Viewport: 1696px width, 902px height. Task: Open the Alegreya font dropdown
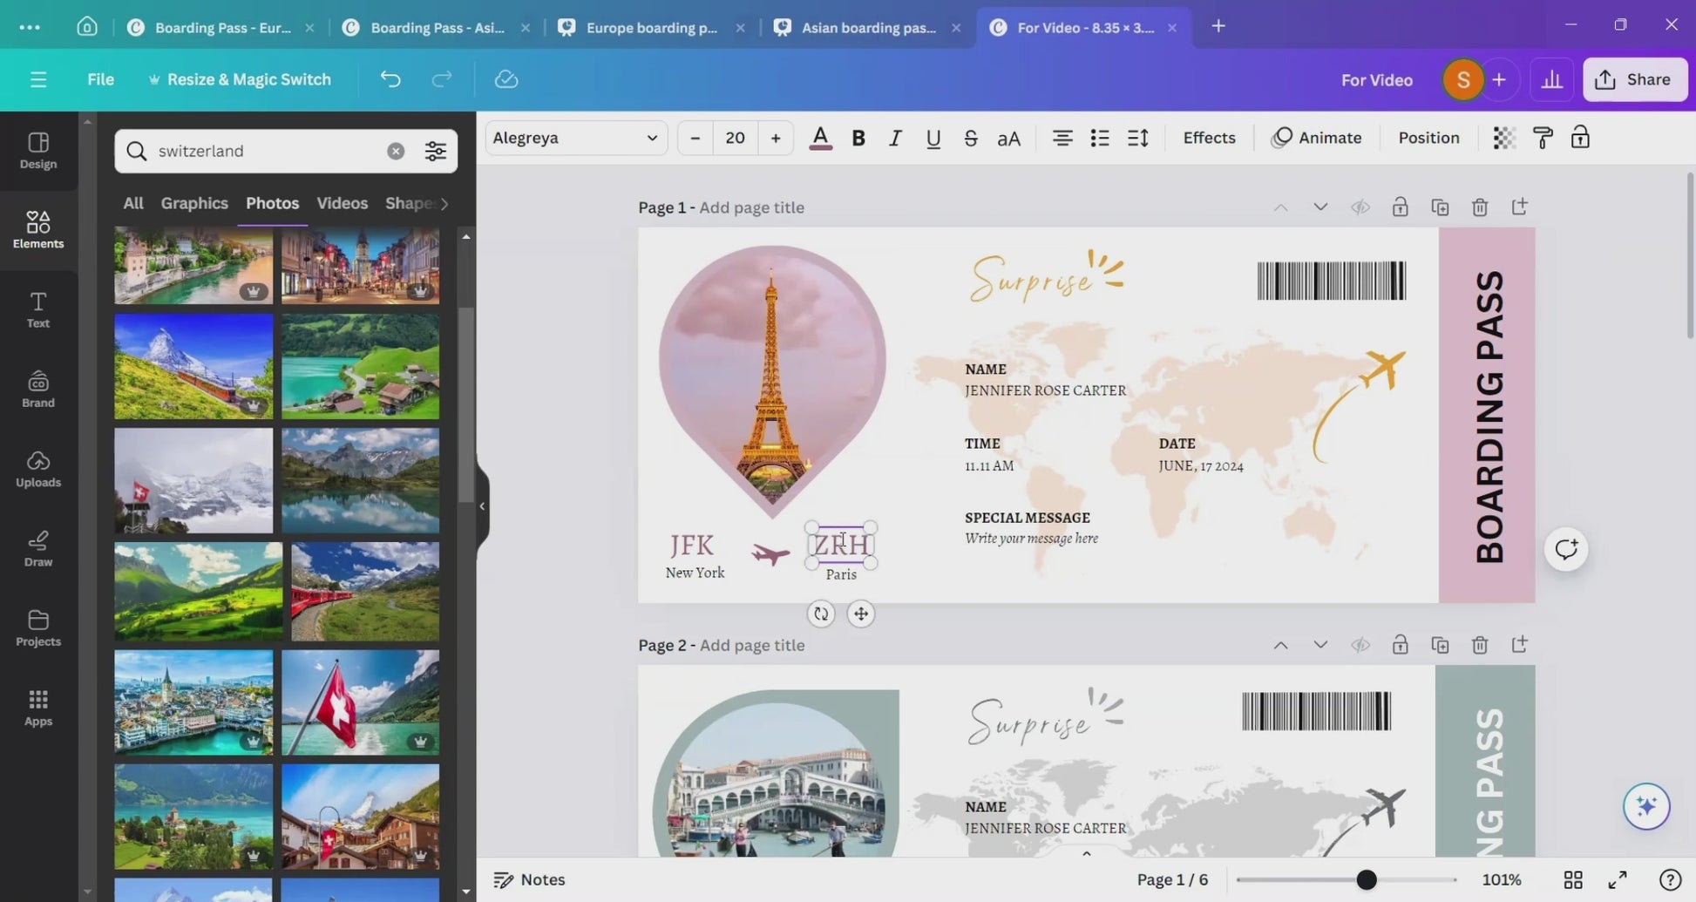point(576,138)
